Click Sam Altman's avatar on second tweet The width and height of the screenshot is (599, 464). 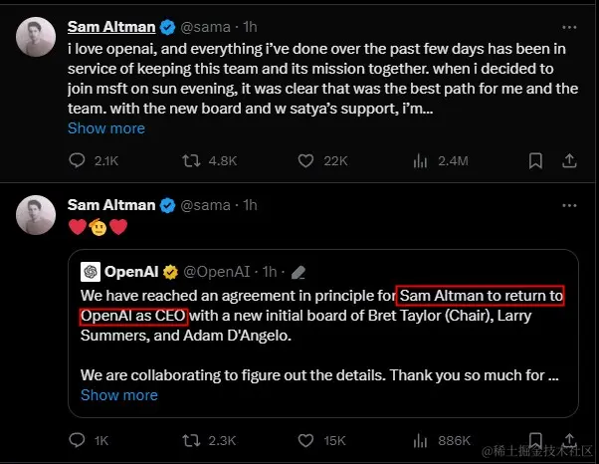37,216
